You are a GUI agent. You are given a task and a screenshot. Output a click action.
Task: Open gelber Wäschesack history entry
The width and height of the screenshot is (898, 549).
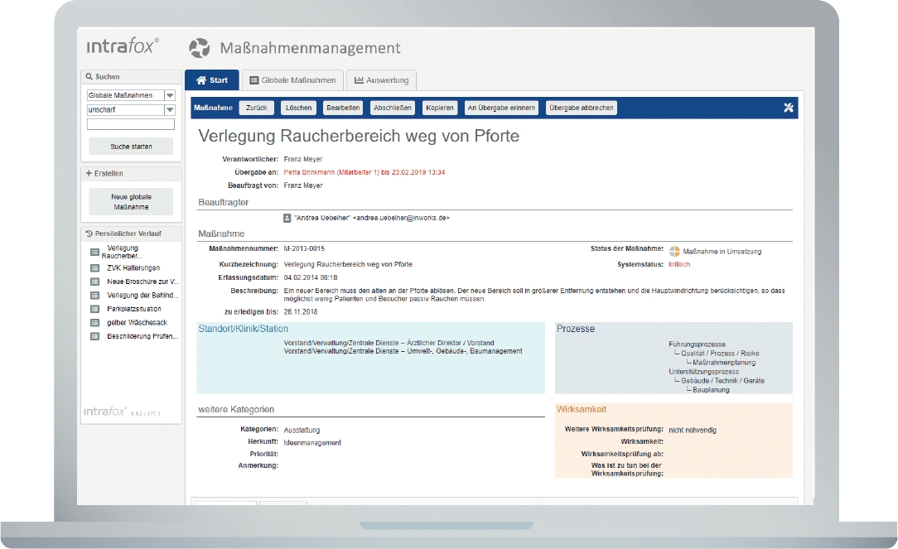(137, 323)
